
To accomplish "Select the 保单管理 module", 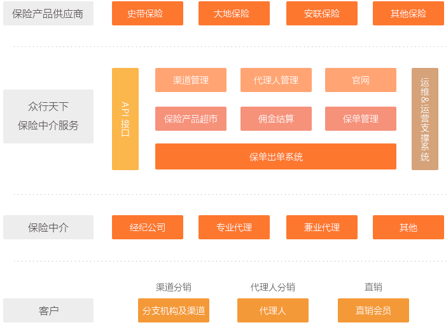I will 360,119.
